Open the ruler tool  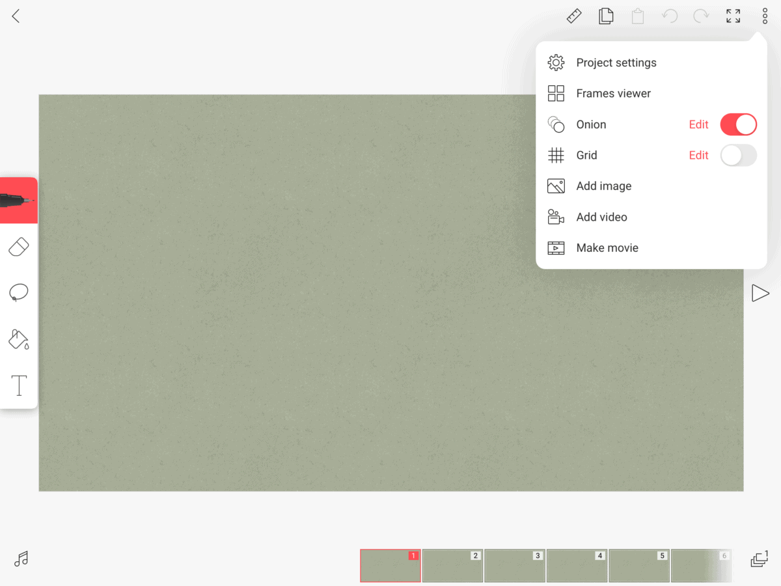(x=574, y=16)
